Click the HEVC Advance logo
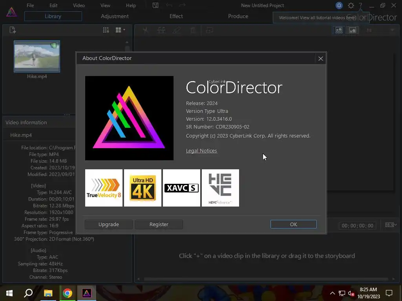The width and height of the screenshot is (402, 301). pos(221,188)
